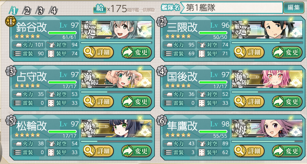This screenshot has width=307, height=164.
Task: Click the 海防 type badge of 占守改
Action: tap(90, 79)
